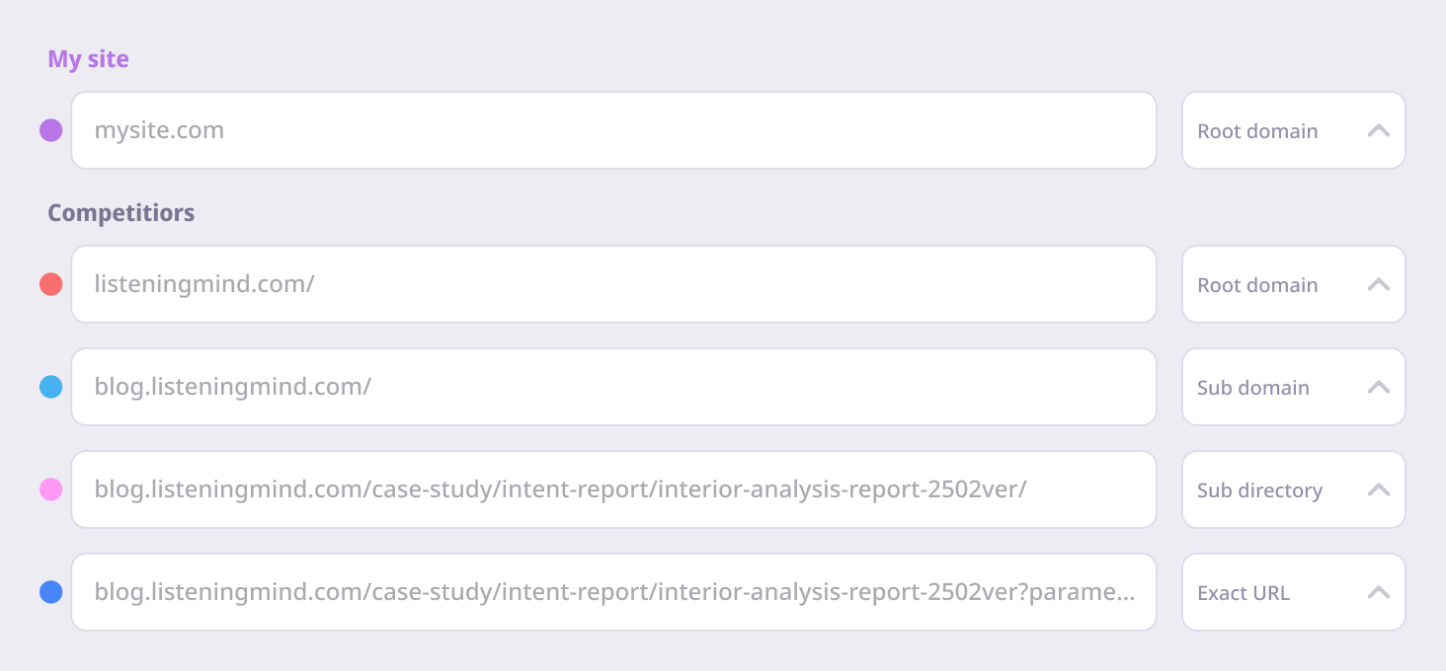This screenshot has width=1446, height=671.
Task: Select the interior-analysis-report-2502ver/ URL field
Action: (612, 489)
